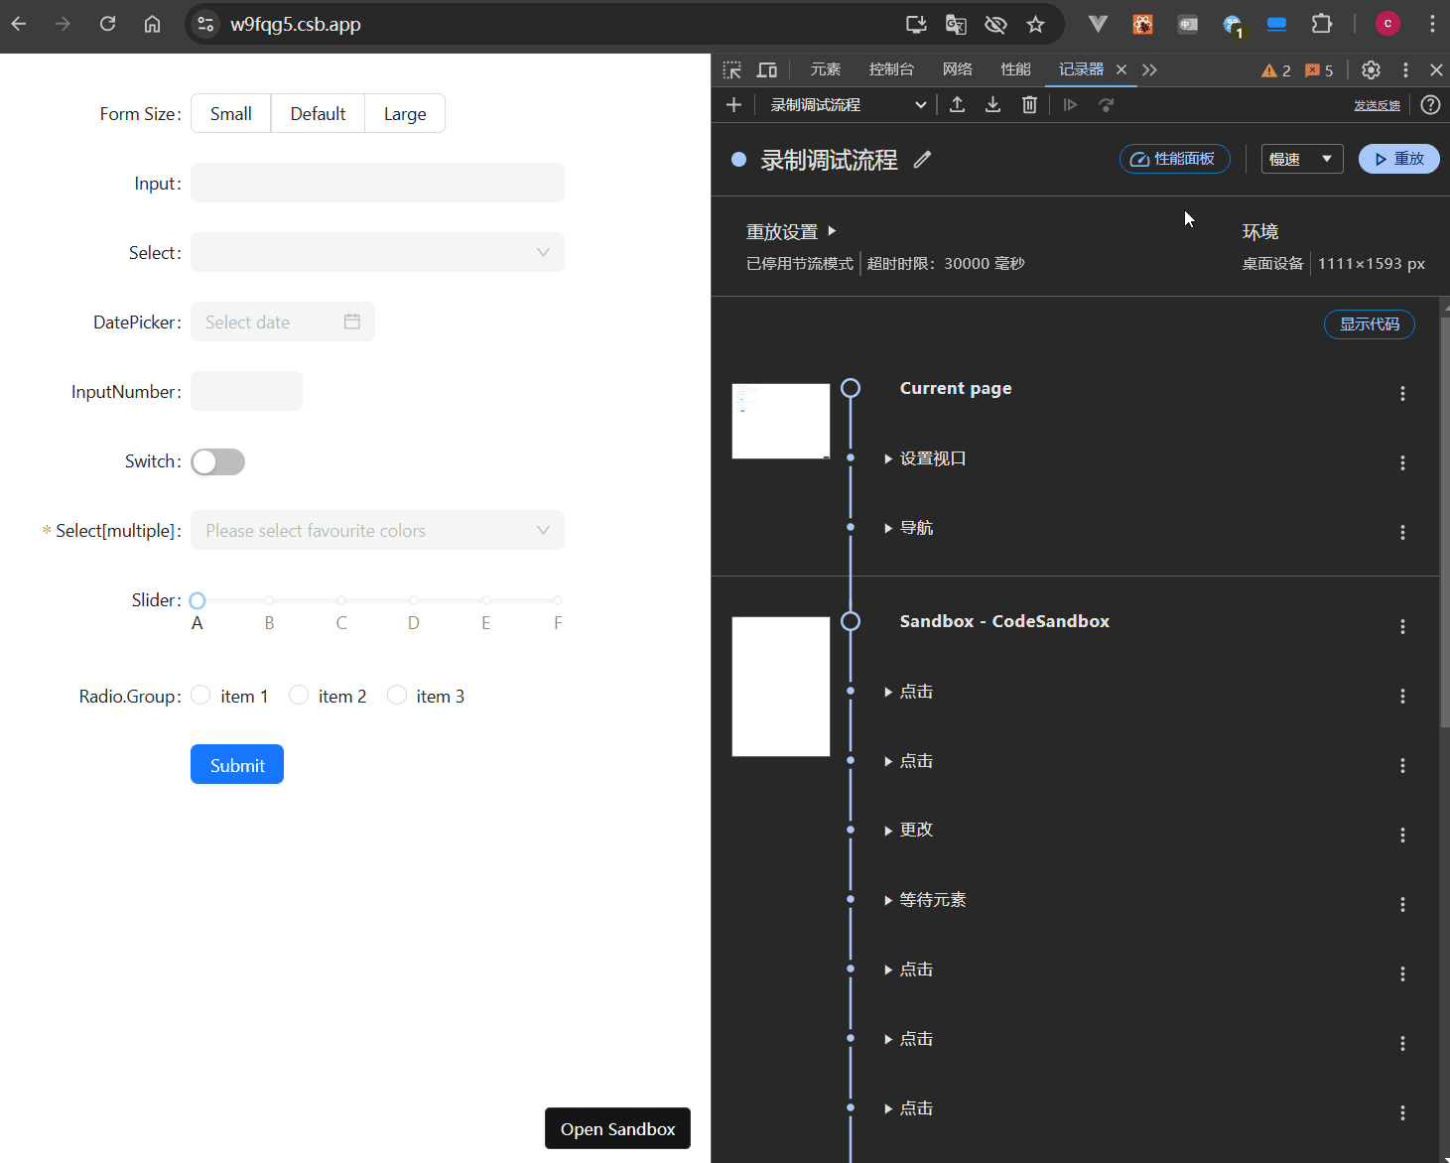
Task: Select the 记录器 DevTools tab
Action: point(1081,69)
